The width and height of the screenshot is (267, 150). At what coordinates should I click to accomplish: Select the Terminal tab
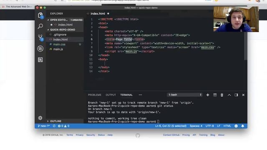[x=126, y=95]
